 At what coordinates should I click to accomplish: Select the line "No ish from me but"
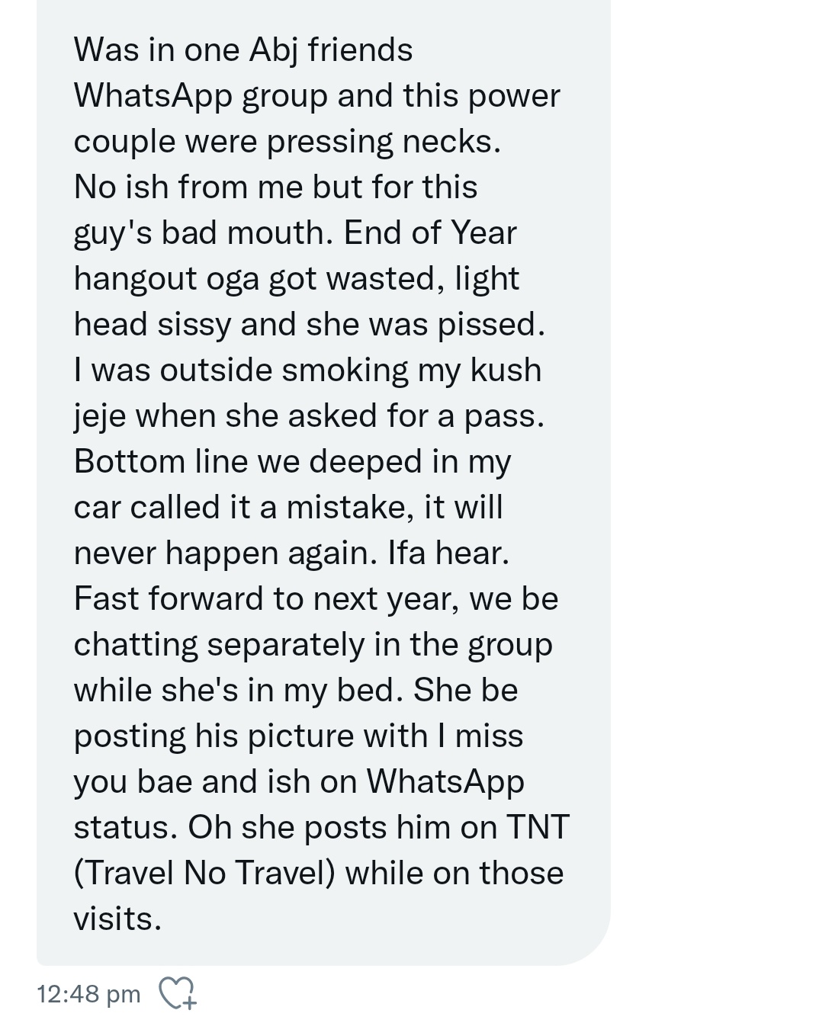pyautogui.click(x=275, y=188)
